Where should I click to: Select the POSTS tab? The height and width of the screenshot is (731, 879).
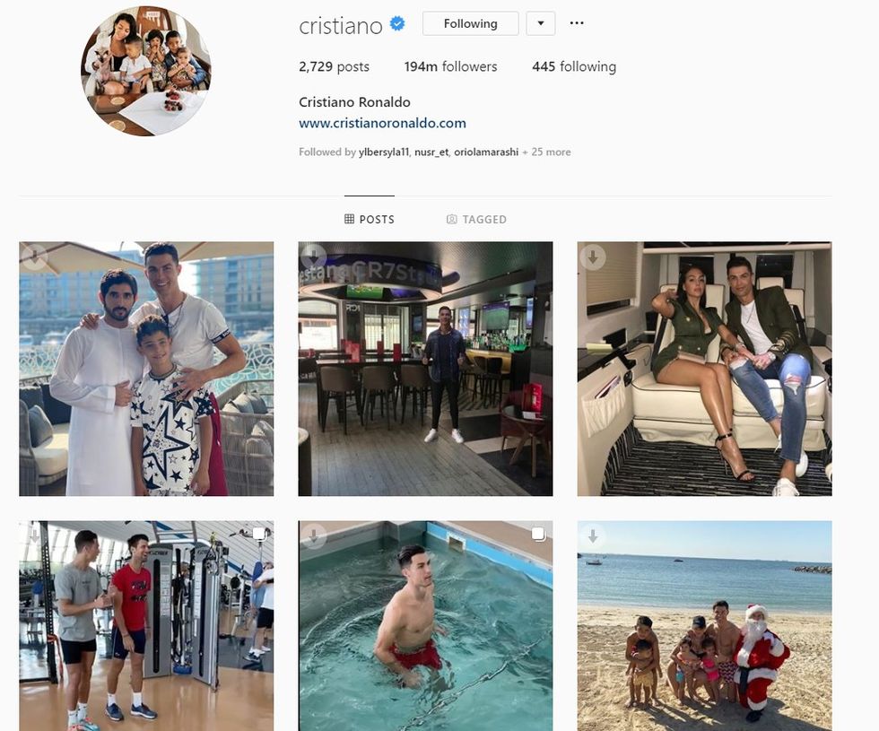tap(370, 219)
